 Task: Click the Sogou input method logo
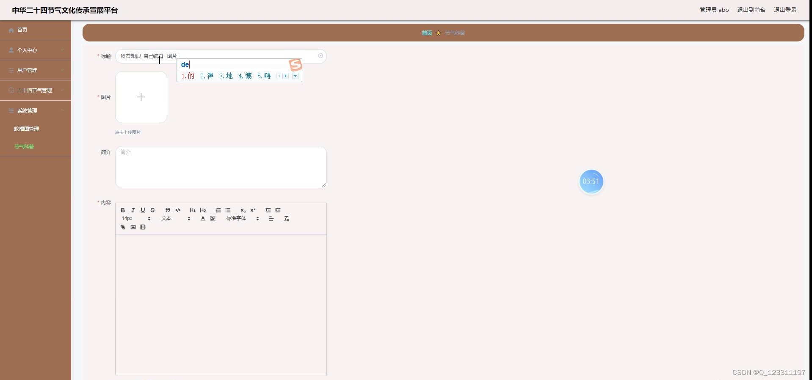pos(296,65)
